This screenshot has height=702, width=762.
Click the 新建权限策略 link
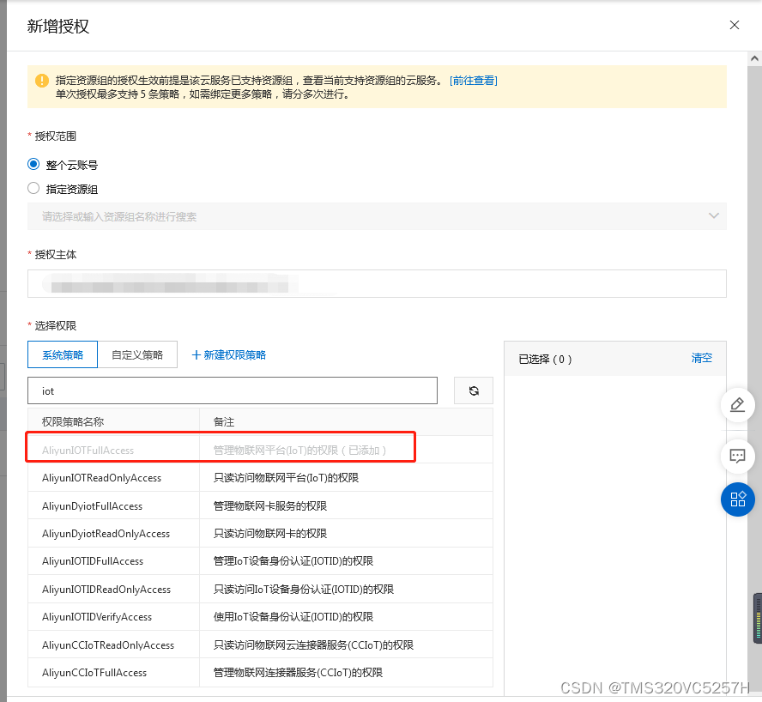tap(229, 355)
